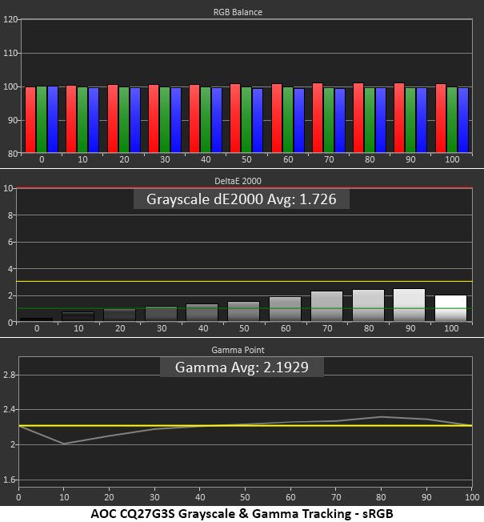484x522 pixels.
Task: Click the 2.4 label on Gamma axis
Action: click(10, 409)
